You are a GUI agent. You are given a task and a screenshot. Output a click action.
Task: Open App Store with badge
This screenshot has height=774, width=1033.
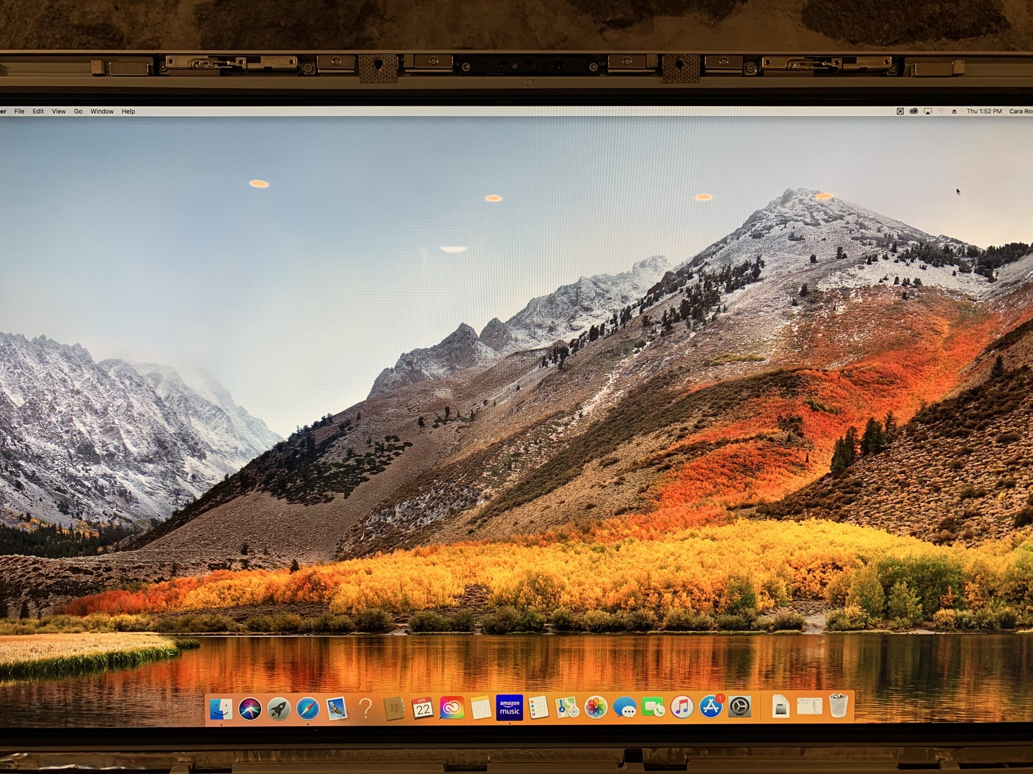(711, 707)
